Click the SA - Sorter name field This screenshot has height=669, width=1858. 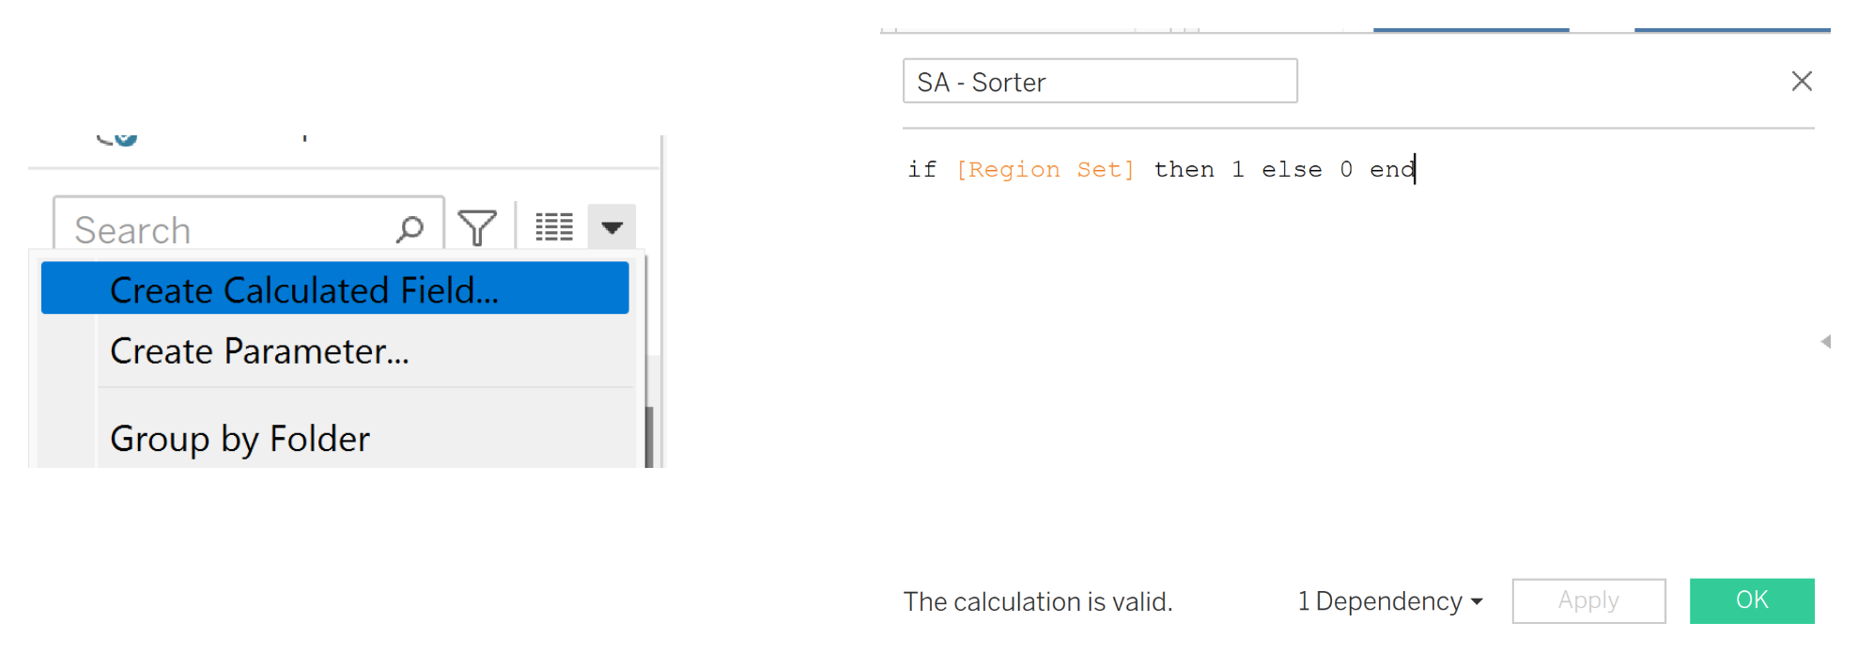[x=1099, y=82]
